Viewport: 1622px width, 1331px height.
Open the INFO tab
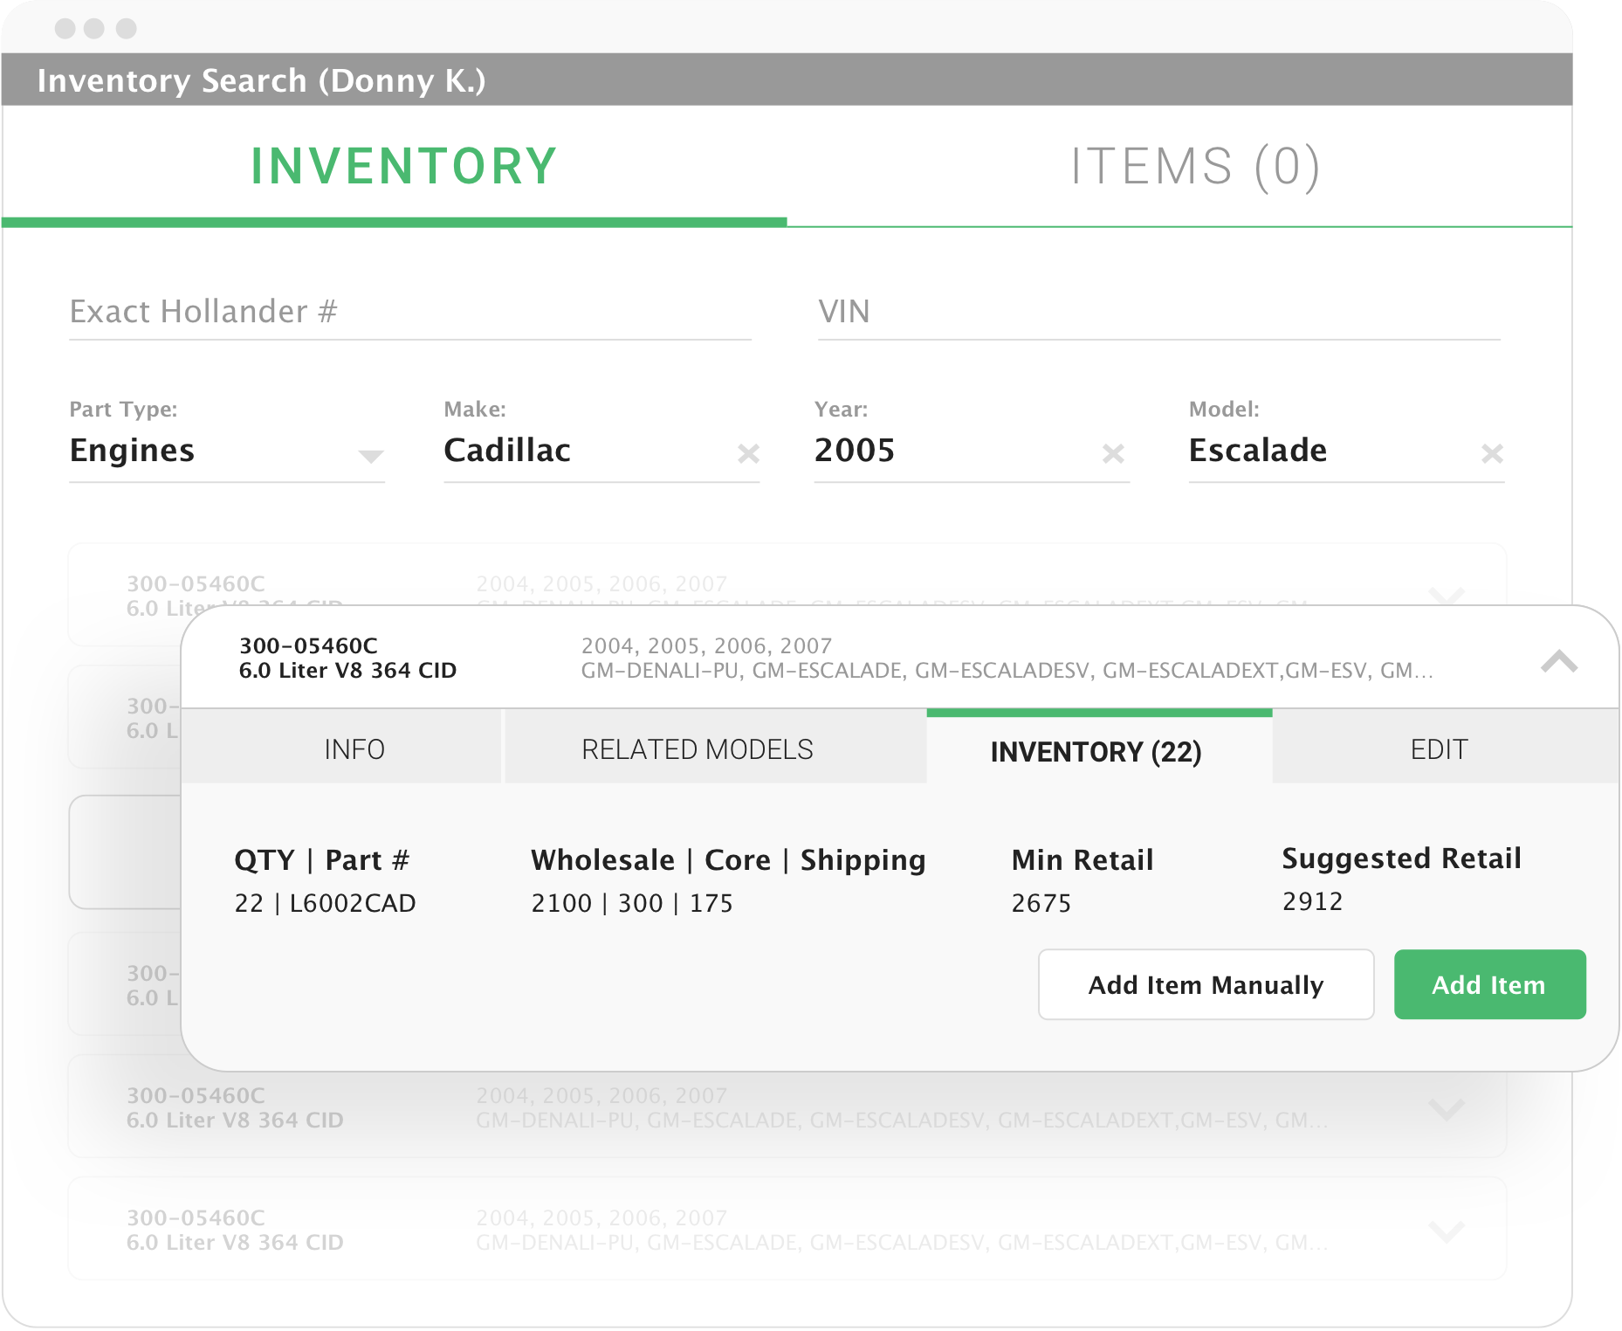tap(354, 749)
